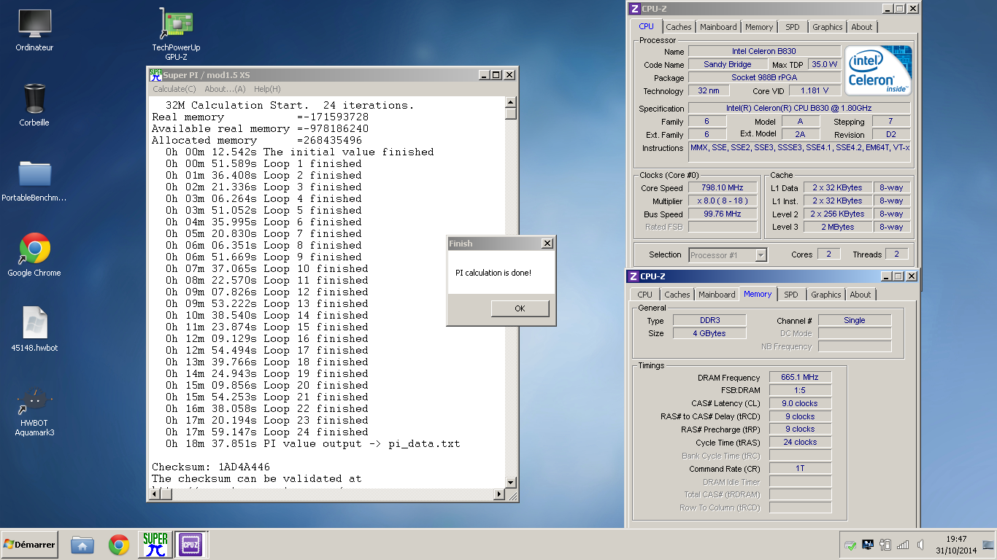
Task: Open the Processor #1 selection dropdown
Action: (x=728, y=254)
